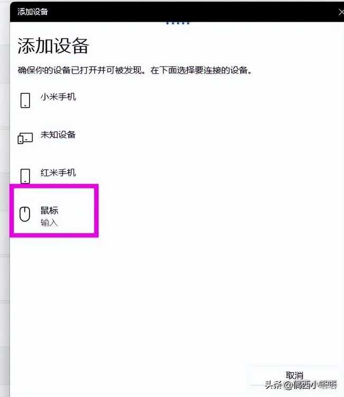Select the 小米手机 device name
The width and height of the screenshot is (344, 397).
(58, 96)
